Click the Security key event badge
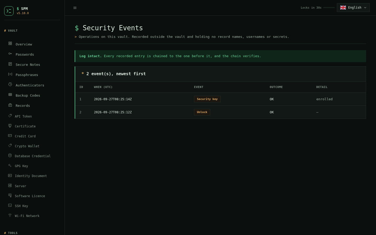 click(207, 99)
